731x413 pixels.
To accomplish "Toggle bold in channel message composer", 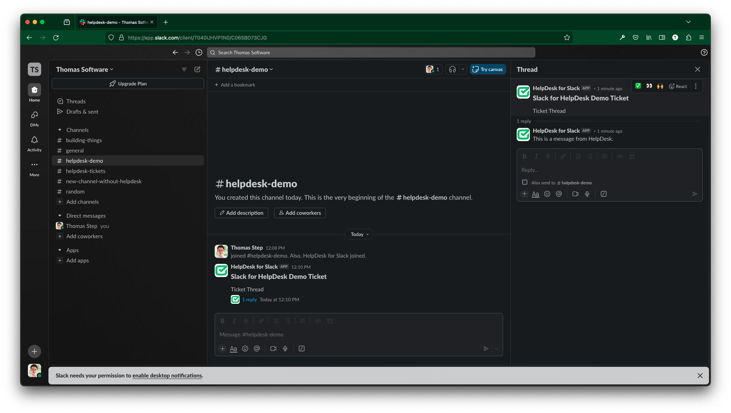I will point(222,321).
